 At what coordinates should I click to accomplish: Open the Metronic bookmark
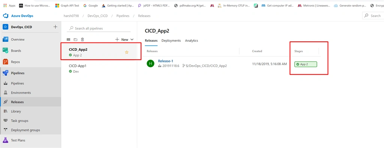(314, 5)
